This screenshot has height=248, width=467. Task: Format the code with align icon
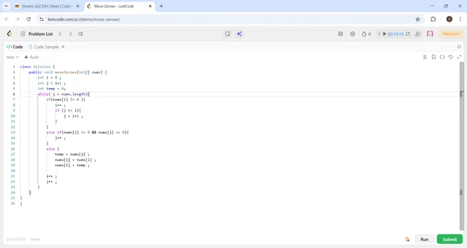coord(425,57)
